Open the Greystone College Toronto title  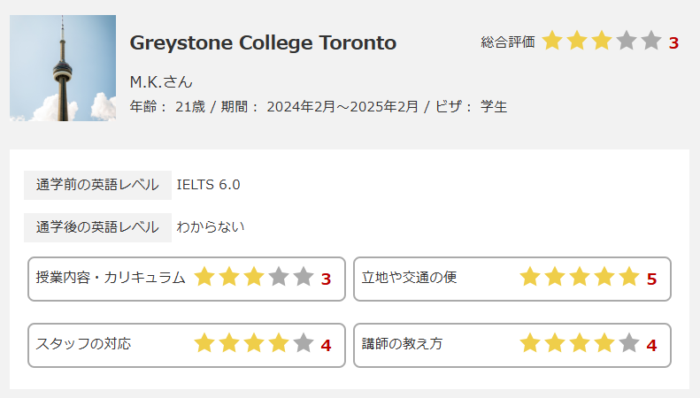pyautogui.click(x=263, y=42)
